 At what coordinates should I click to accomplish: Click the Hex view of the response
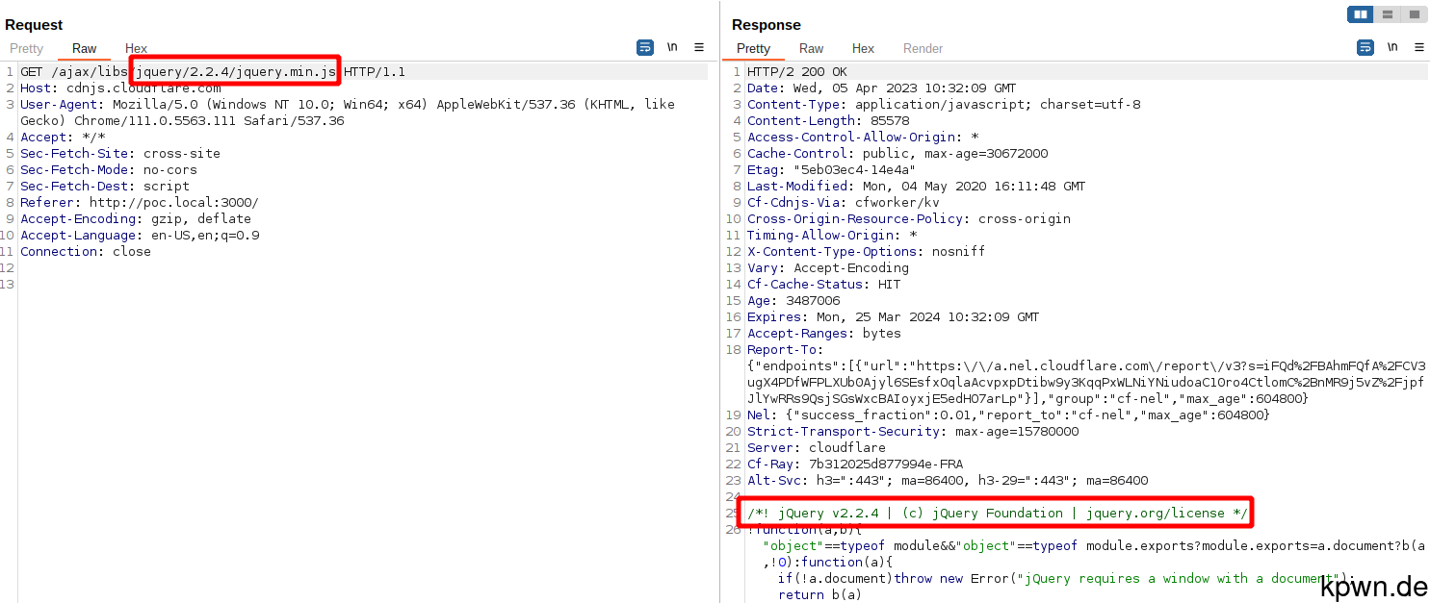tap(863, 48)
